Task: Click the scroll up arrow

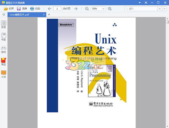Action: pos(167,19)
